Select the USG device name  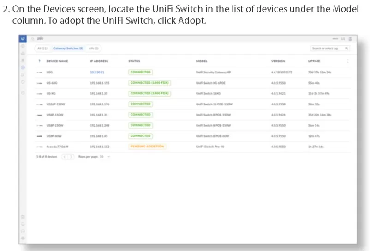(x=49, y=72)
